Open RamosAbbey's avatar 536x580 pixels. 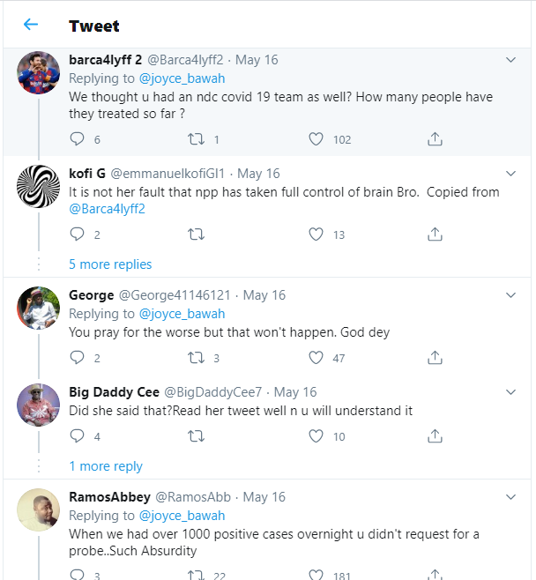pos(39,509)
